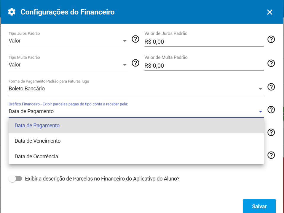The image size is (284, 213).
Task: Open help for Gráfico Financeiro setting
Action: (271, 110)
